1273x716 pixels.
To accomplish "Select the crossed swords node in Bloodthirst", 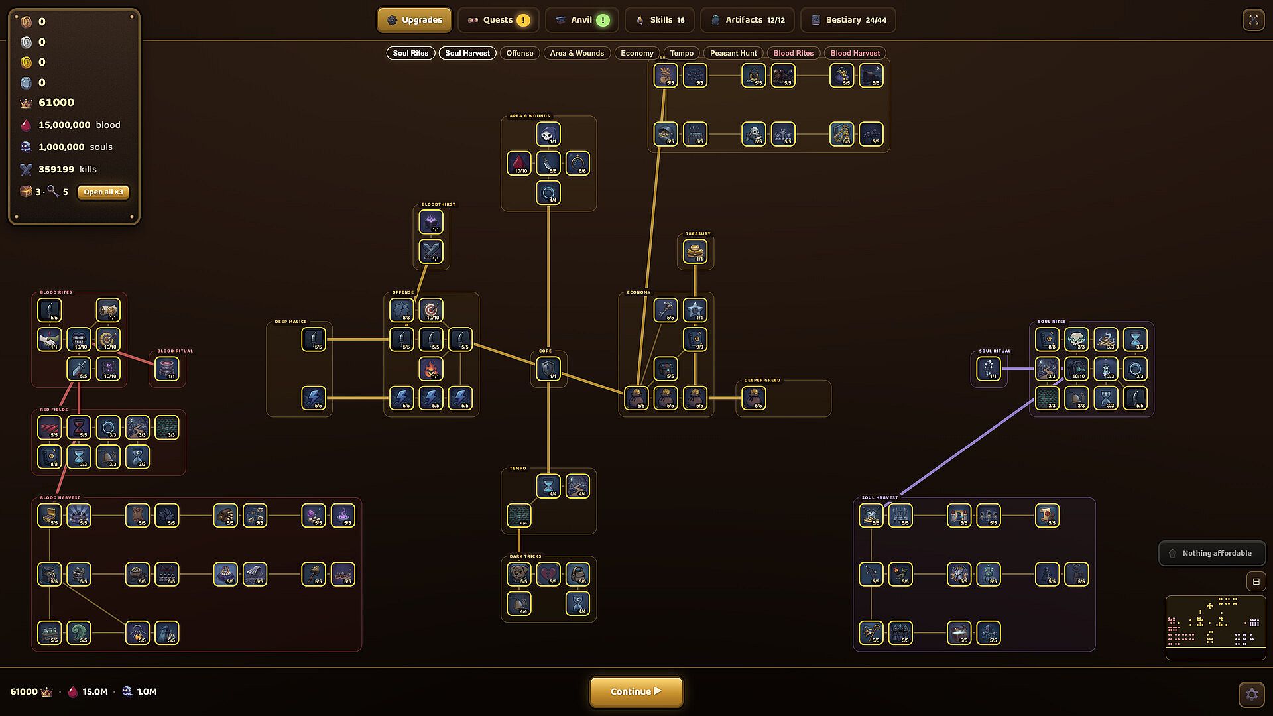I will pyautogui.click(x=431, y=251).
